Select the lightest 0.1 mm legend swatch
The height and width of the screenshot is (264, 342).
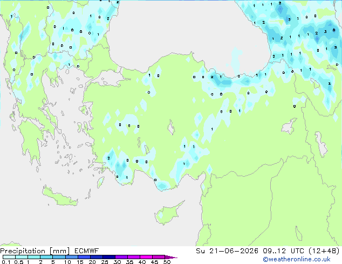click(x=9, y=257)
